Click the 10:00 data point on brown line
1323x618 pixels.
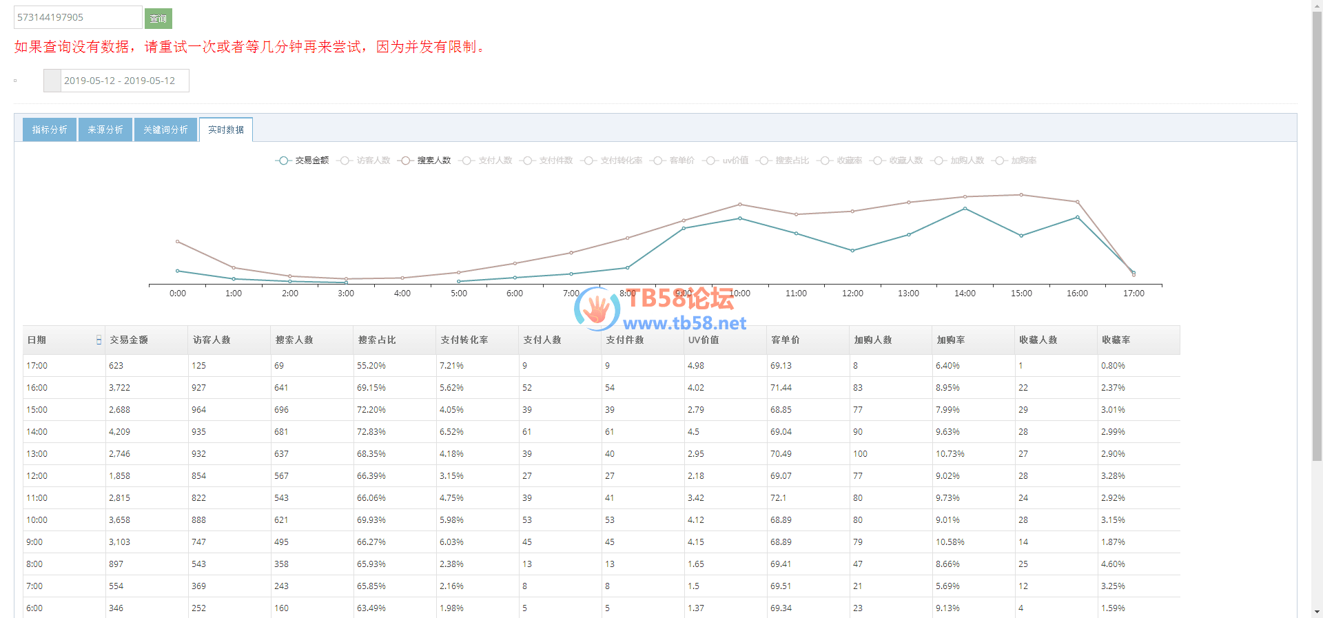(740, 205)
